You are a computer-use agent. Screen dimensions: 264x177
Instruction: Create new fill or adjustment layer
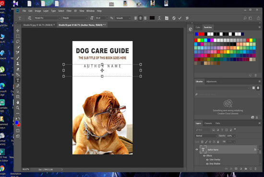[x=241, y=168]
